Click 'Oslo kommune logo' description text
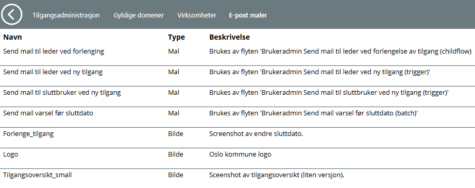Image resolution: width=475 pixels, height=188 pixels. (x=240, y=154)
